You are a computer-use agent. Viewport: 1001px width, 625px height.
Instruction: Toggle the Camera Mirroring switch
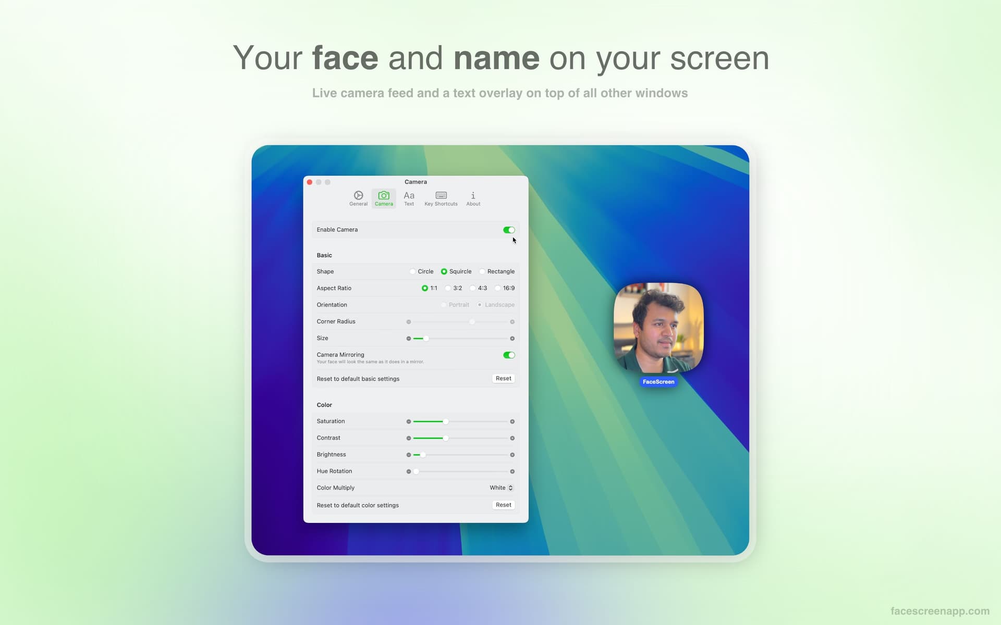(509, 355)
